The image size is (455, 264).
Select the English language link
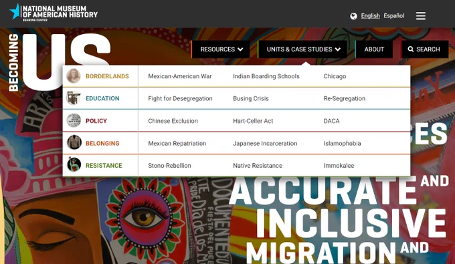[x=370, y=15]
